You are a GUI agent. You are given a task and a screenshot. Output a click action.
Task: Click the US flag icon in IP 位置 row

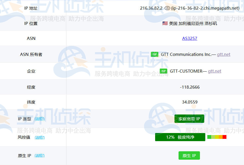[165, 23]
